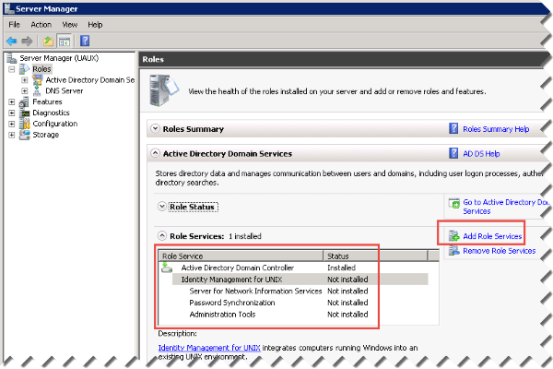The image size is (553, 369).
Task: Expand the Role Status section
Action: [163, 208]
